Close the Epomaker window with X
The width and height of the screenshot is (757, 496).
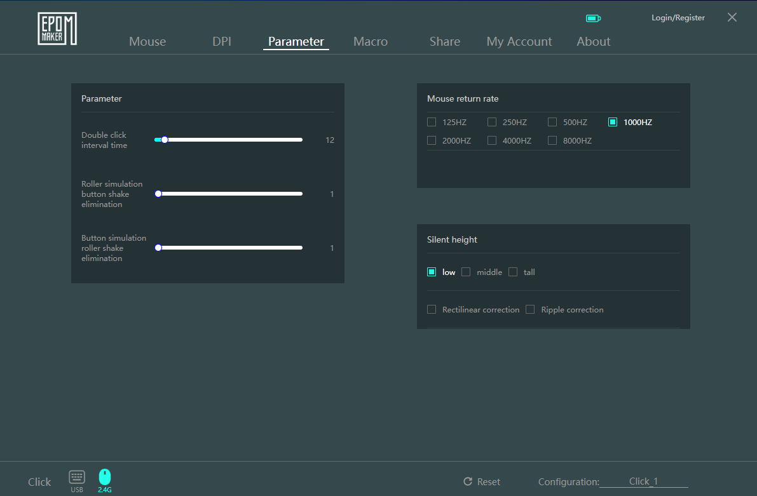[x=732, y=18]
